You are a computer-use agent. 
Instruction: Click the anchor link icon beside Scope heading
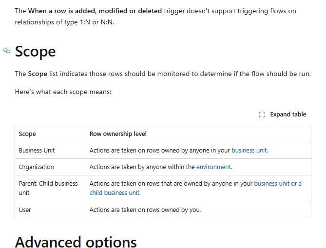point(7,51)
